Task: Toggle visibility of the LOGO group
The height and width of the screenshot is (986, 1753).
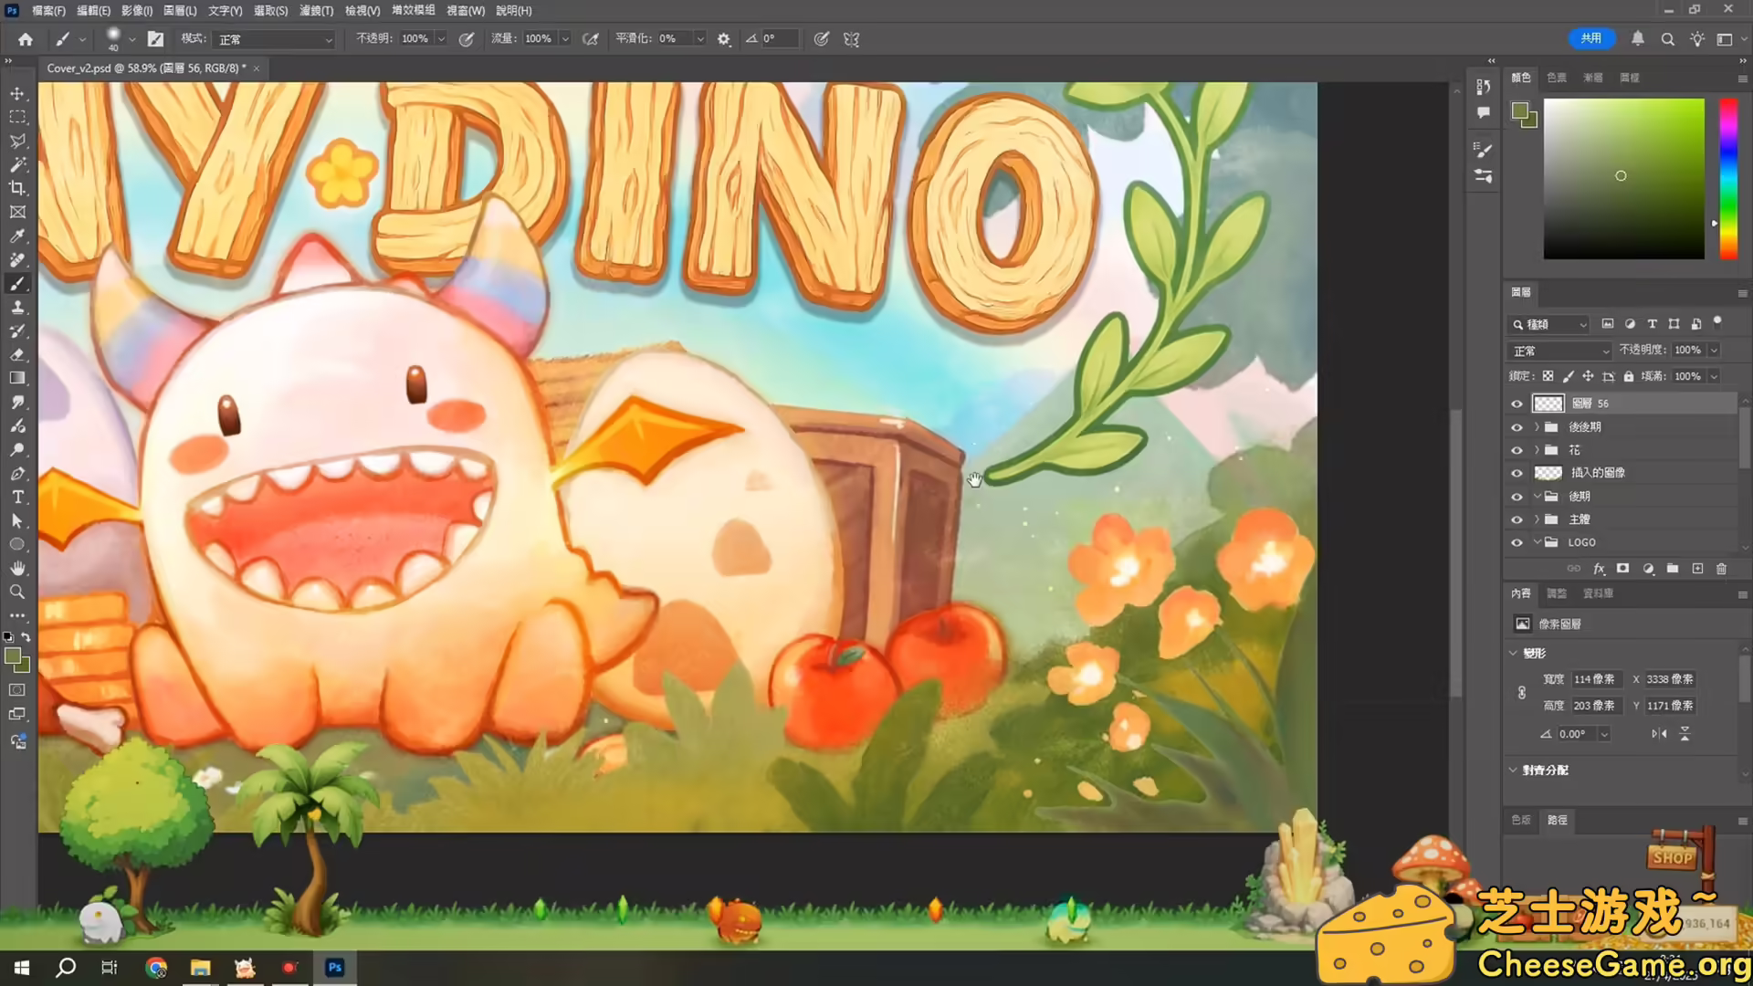Action: (1517, 541)
